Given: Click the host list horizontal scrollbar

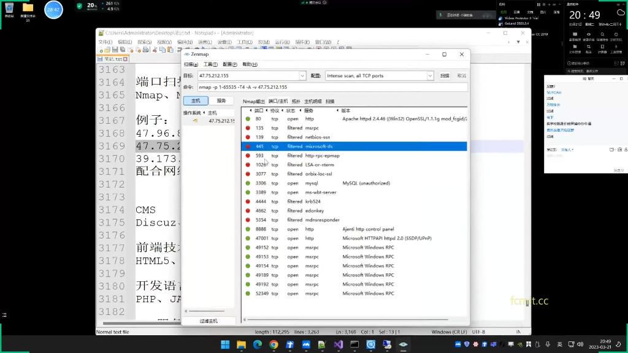Looking at the screenshot, I should point(207,311).
